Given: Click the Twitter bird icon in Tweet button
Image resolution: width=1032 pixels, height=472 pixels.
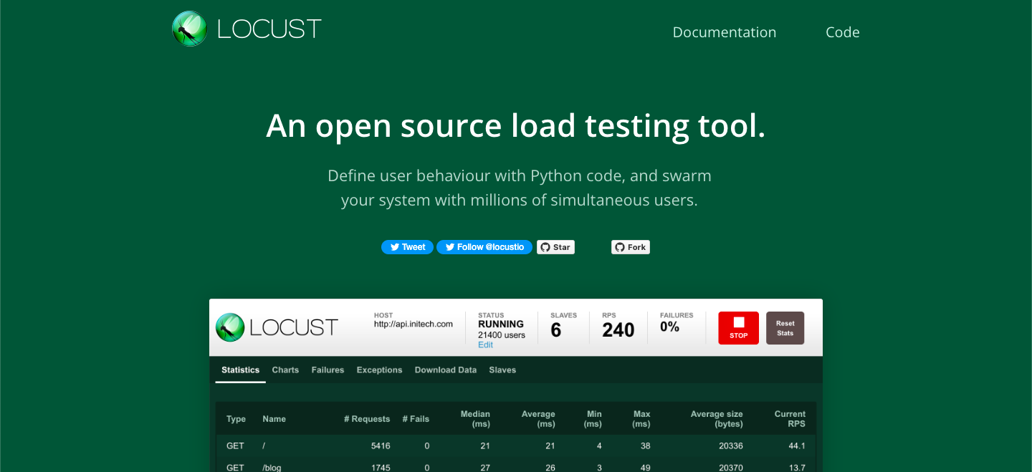Looking at the screenshot, I should 394,247.
